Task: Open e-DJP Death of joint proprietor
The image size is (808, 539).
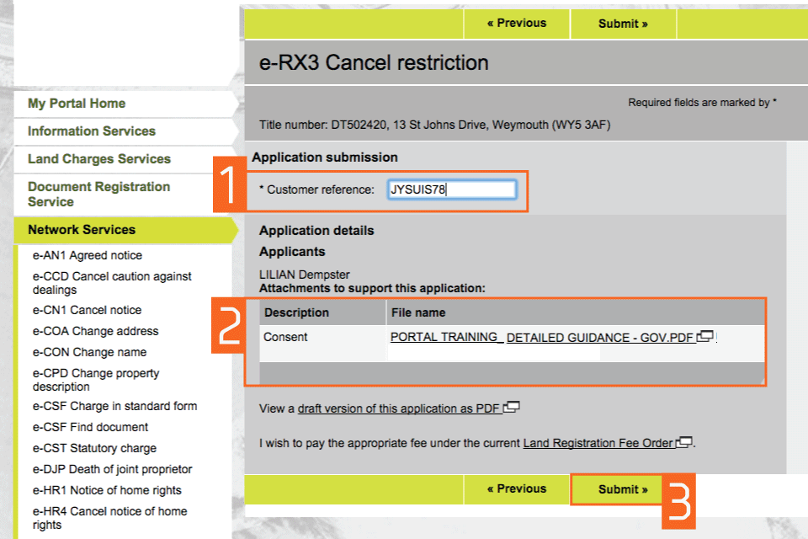Action: [x=112, y=469]
